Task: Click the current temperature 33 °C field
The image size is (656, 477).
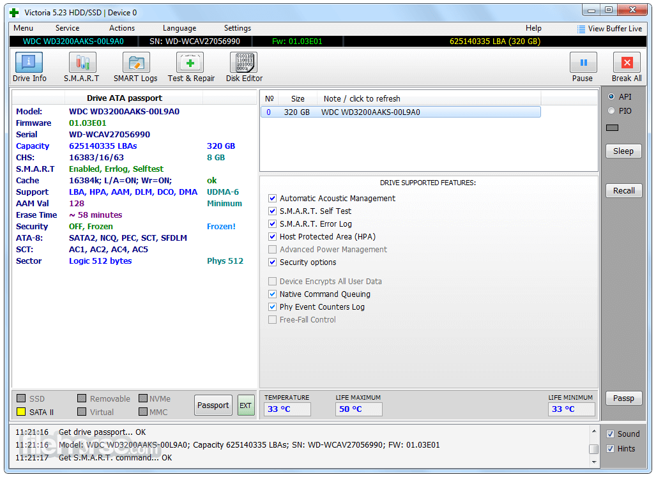Action: pyautogui.click(x=287, y=409)
